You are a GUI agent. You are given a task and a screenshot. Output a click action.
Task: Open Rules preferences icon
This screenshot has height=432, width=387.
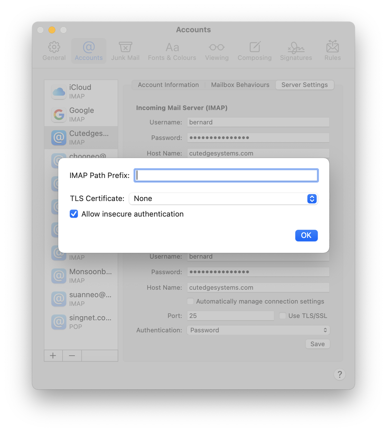[x=332, y=47]
